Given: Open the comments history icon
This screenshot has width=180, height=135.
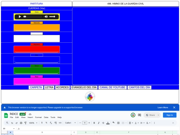Looking at the screenshot, I should tap(139, 115).
